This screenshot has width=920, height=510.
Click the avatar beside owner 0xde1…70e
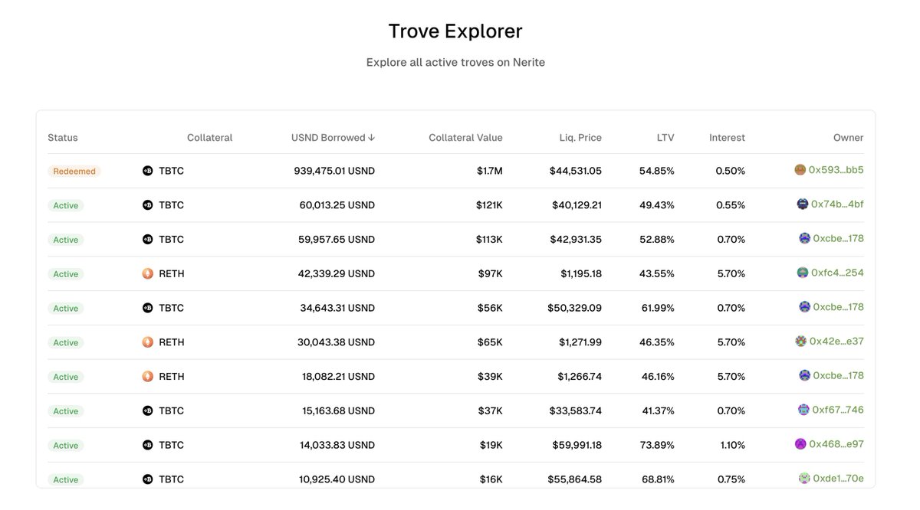[804, 478]
